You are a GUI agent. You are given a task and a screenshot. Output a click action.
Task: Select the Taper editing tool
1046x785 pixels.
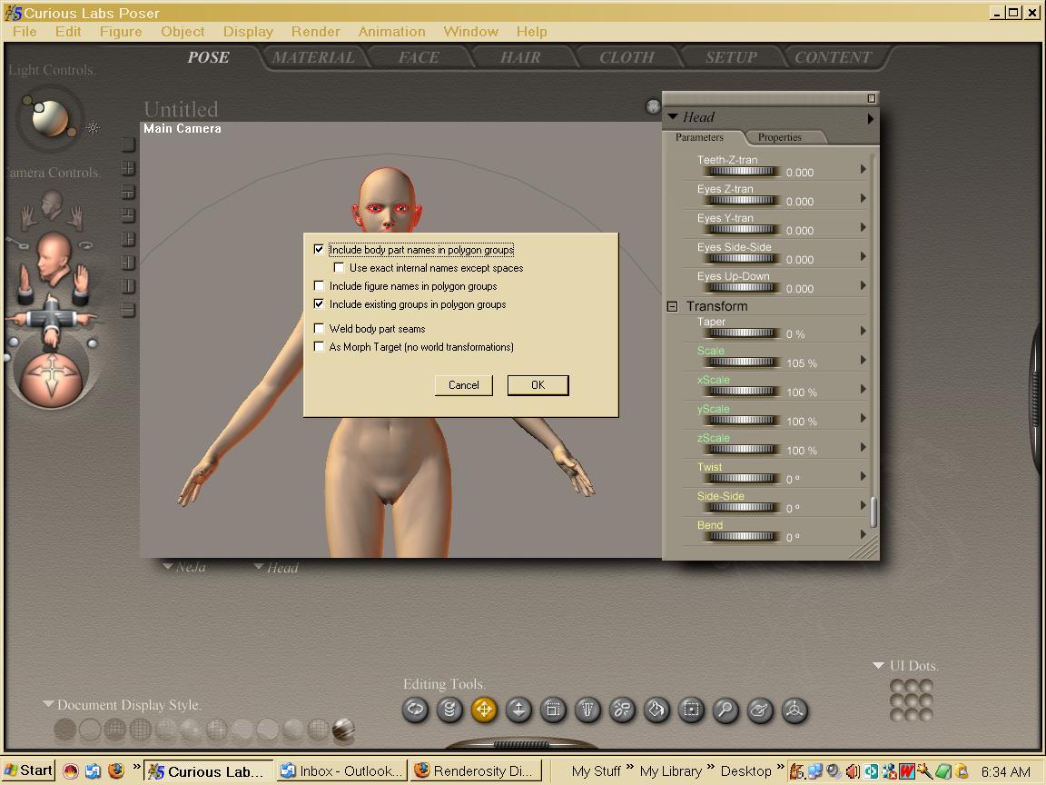(587, 710)
